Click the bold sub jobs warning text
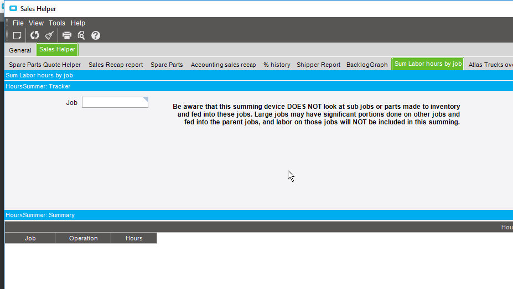The image size is (513, 289). [x=316, y=114]
